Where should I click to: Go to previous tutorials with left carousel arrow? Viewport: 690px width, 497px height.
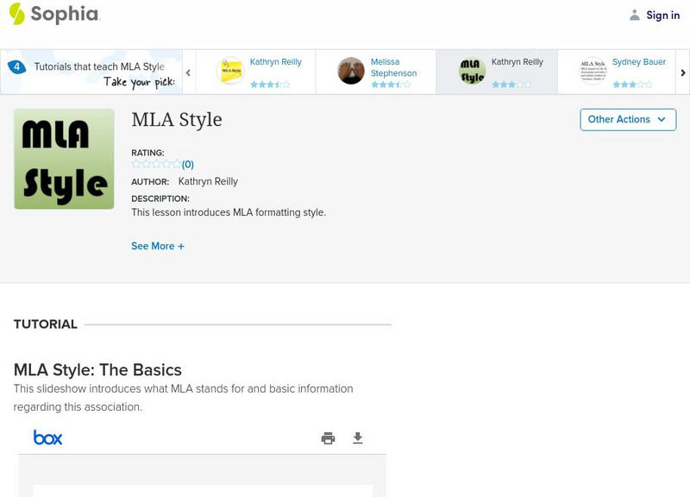[x=188, y=72]
